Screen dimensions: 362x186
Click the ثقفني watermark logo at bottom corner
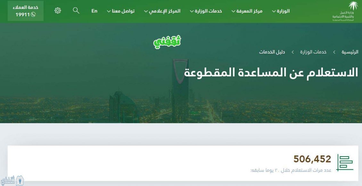click(12, 181)
